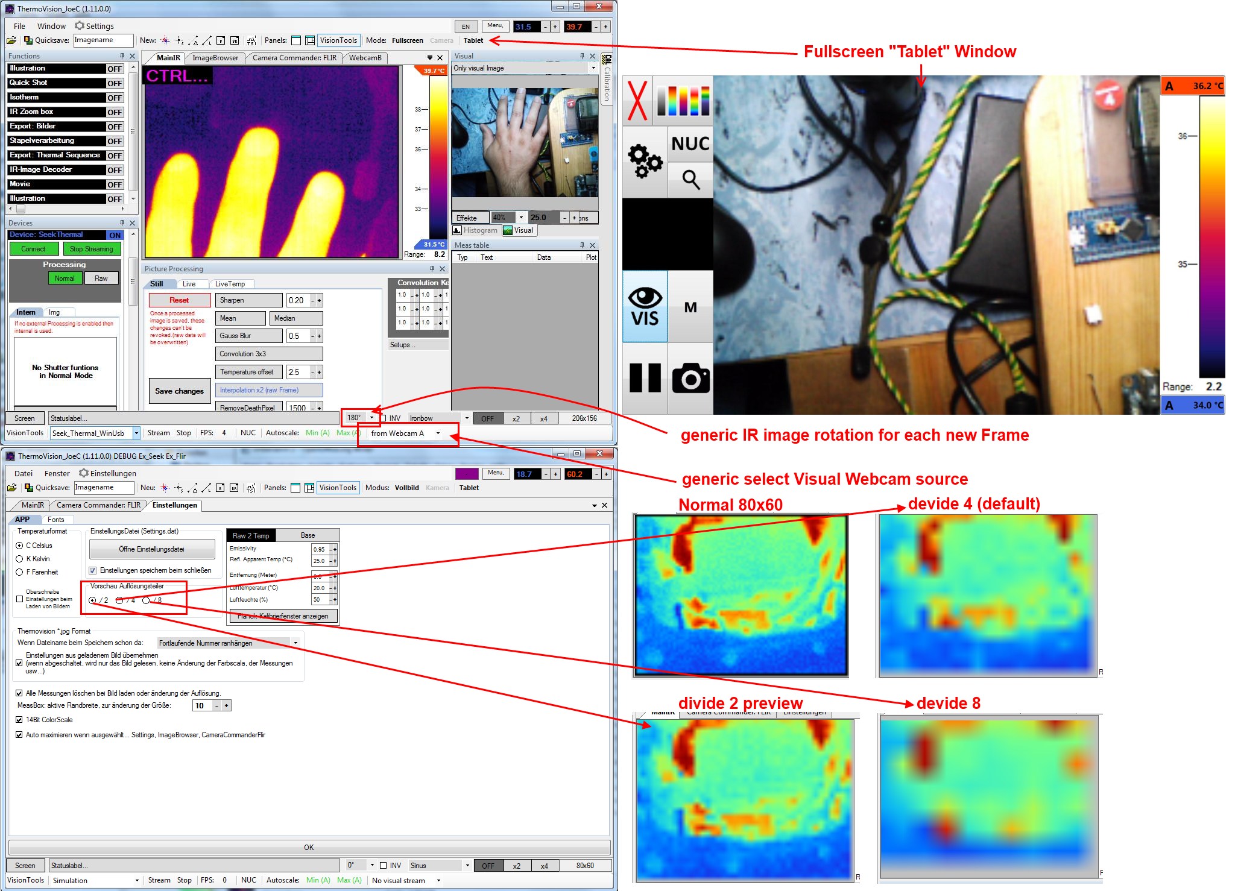Viewport: 1235px width, 891px height.
Task: Click the VIS eye icon
Action: 645,307
